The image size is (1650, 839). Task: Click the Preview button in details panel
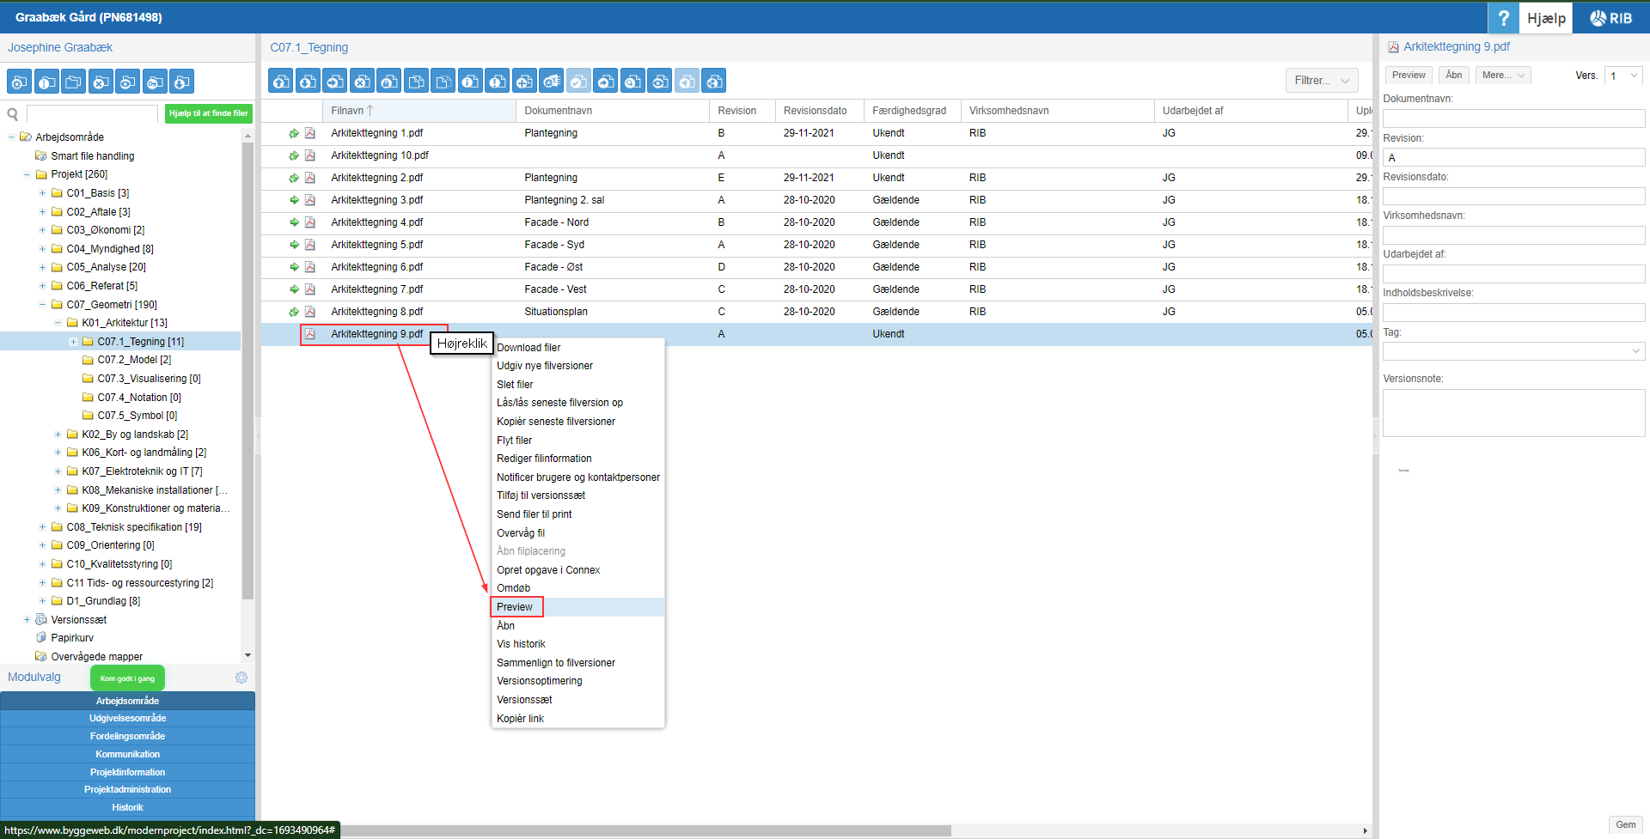click(x=1409, y=76)
